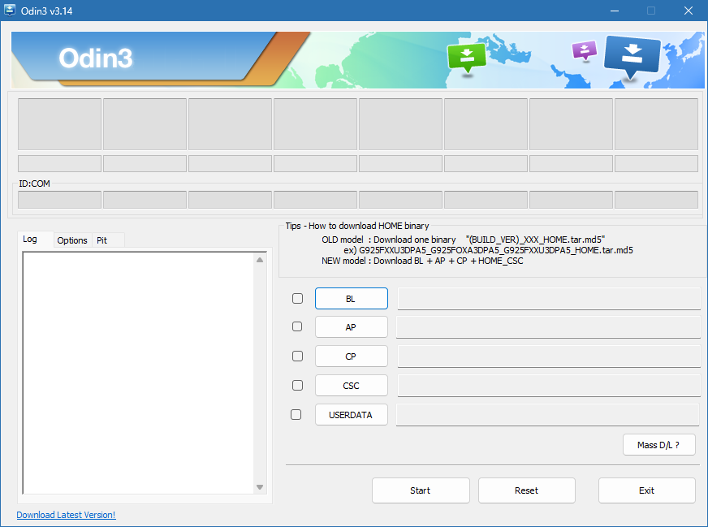This screenshot has width=708, height=527.
Task: Click the "NEW model : Download BL + AP + CP + HOME_CSC" tip
Action: click(422, 261)
